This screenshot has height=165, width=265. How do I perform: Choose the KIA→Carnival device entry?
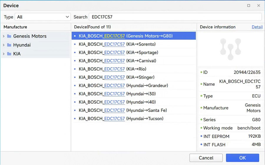click(x=117, y=61)
